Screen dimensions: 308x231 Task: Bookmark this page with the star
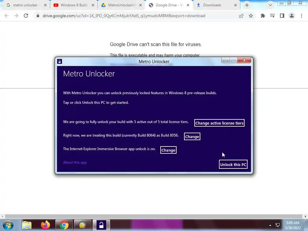(x=251, y=16)
